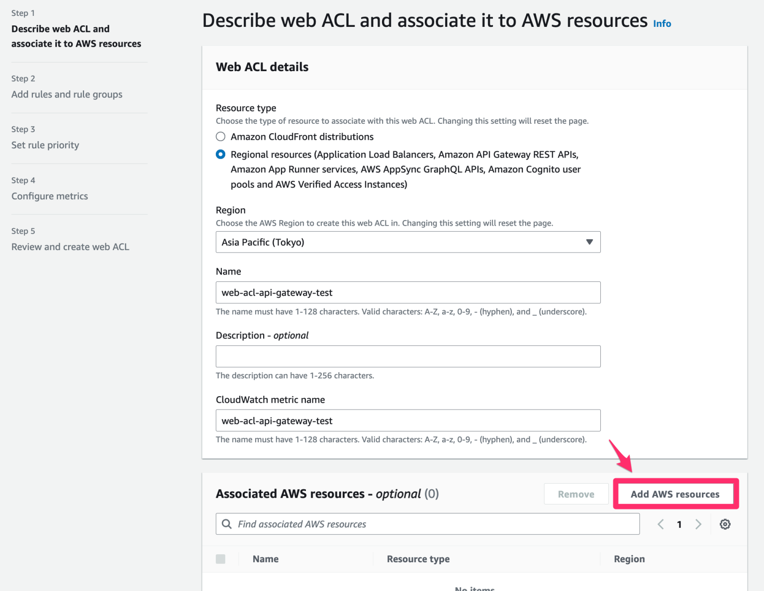Click the Description optional text field
Screen dimensions: 764x591
point(408,356)
